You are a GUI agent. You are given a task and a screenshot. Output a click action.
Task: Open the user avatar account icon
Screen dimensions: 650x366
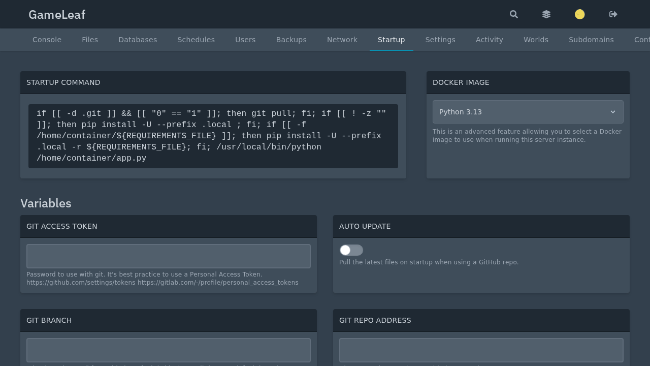point(580,14)
